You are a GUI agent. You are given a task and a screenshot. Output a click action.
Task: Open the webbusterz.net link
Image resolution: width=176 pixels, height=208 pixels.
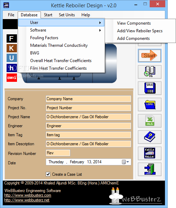click(27, 200)
